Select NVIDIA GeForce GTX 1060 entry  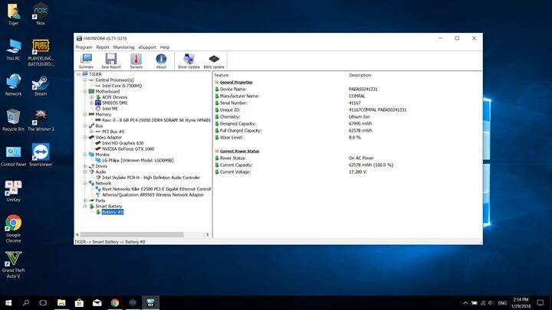[129, 148]
